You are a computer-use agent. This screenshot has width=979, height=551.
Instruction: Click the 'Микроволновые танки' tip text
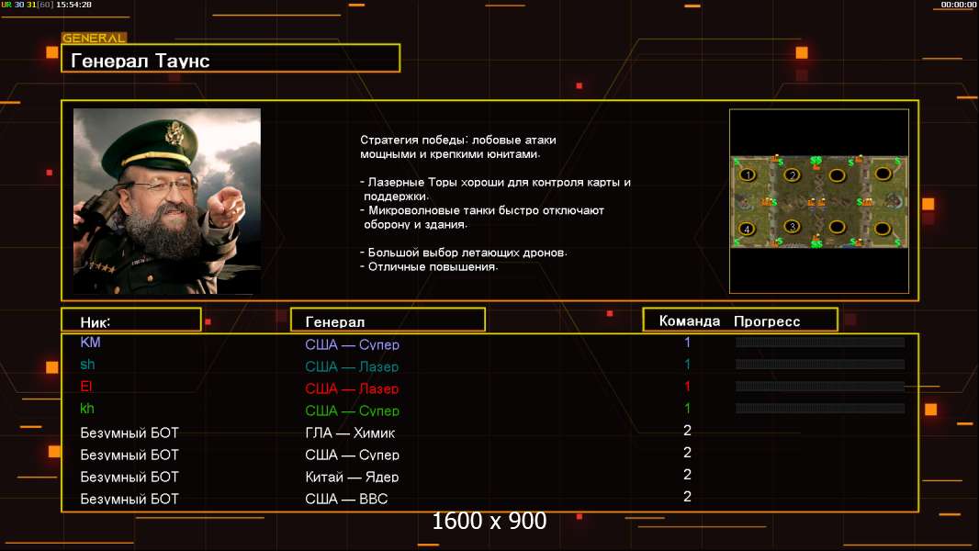(482, 217)
